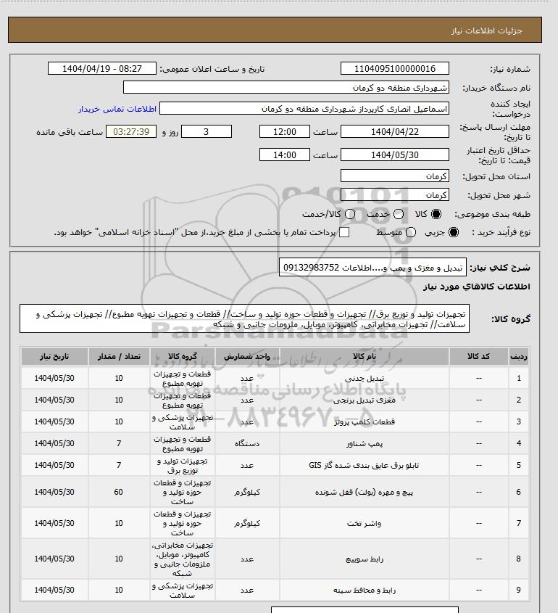Click the item تابلو برق عایق بندی شده گاز GIS
558x613 pixels.
364,465
